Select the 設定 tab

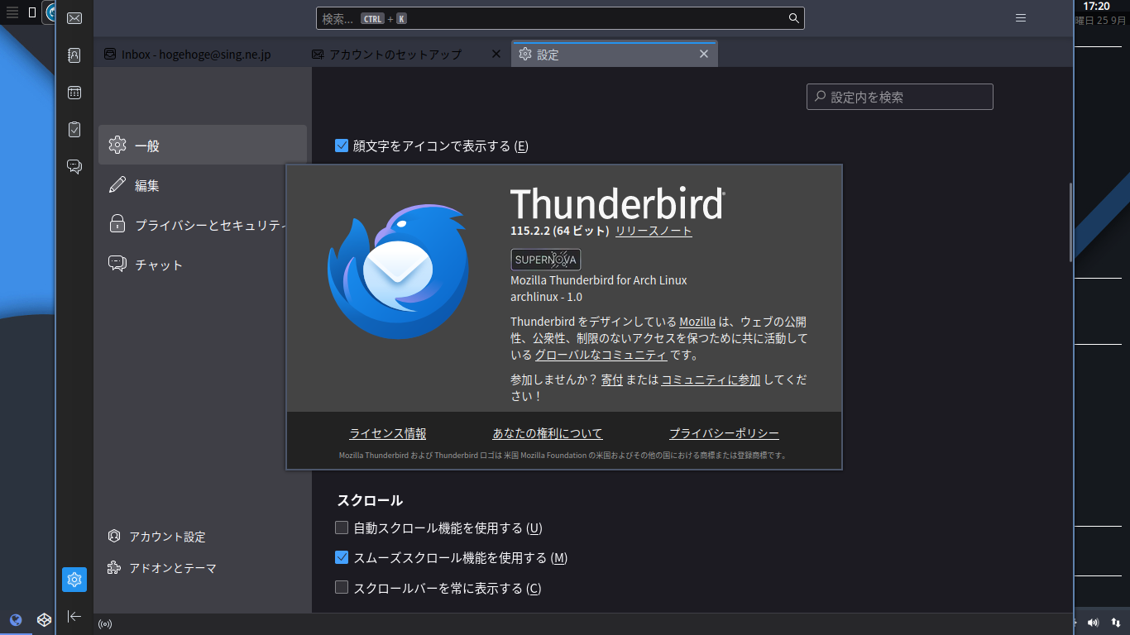click(x=615, y=54)
